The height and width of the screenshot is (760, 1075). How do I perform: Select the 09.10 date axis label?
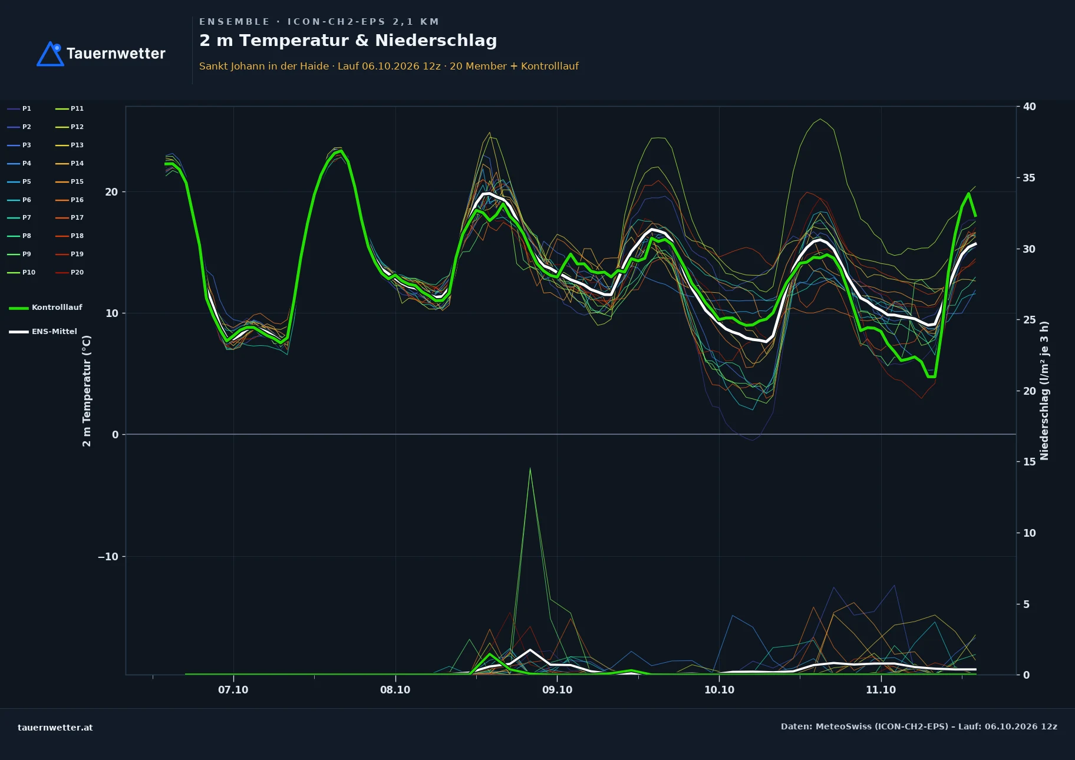tap(558, 690)
